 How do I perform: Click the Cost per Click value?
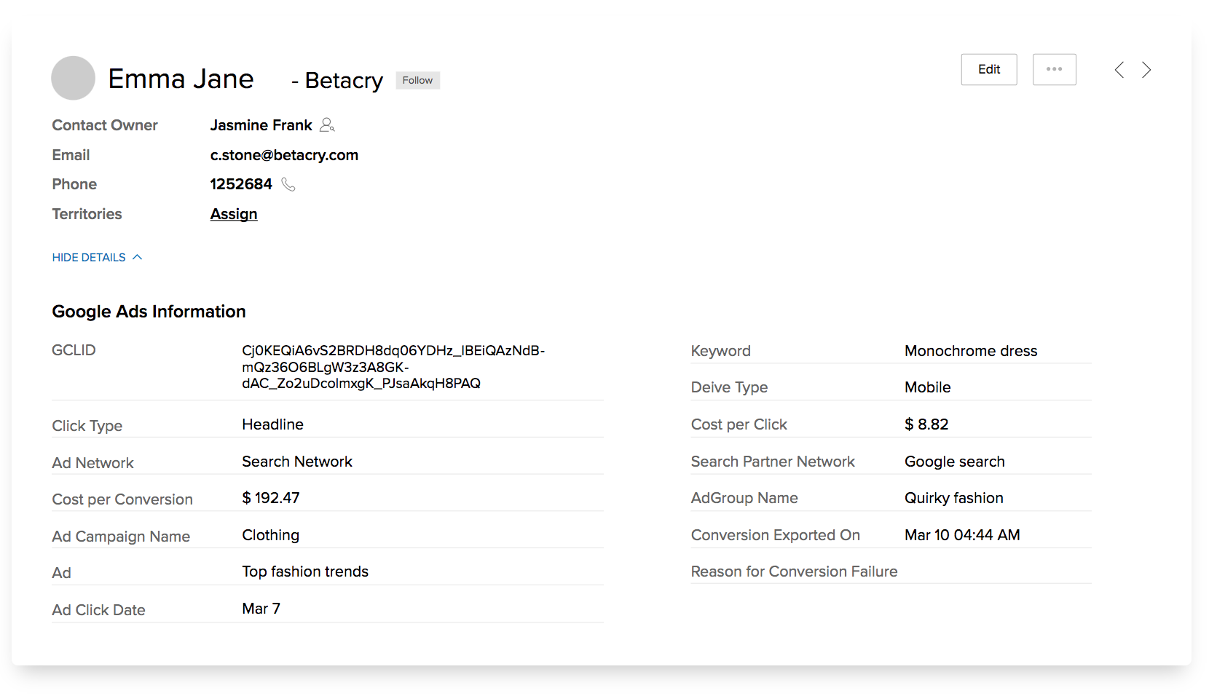[x=926, y=424]
